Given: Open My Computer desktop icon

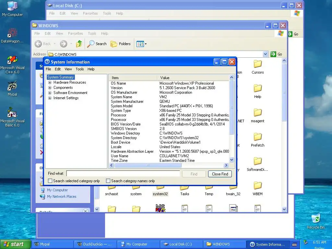Looking at the screenshot, I should point(12,8).
